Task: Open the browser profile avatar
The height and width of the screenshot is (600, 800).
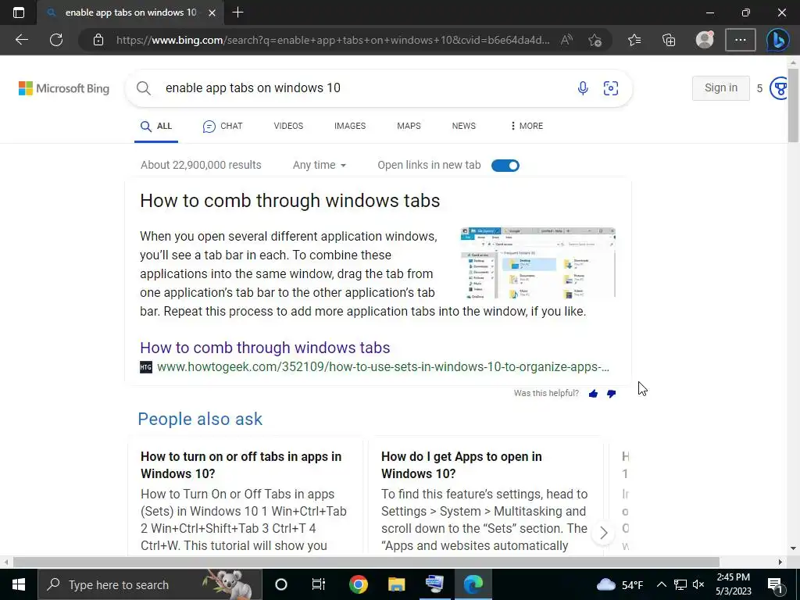Action: (705, 40)
